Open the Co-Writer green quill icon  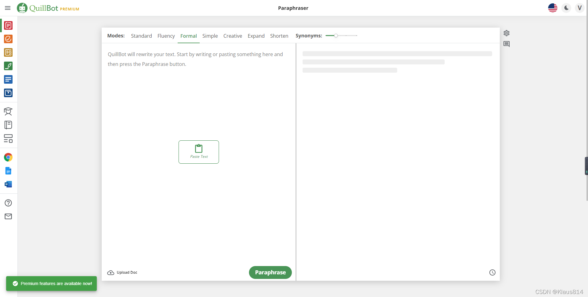point(8,66)
